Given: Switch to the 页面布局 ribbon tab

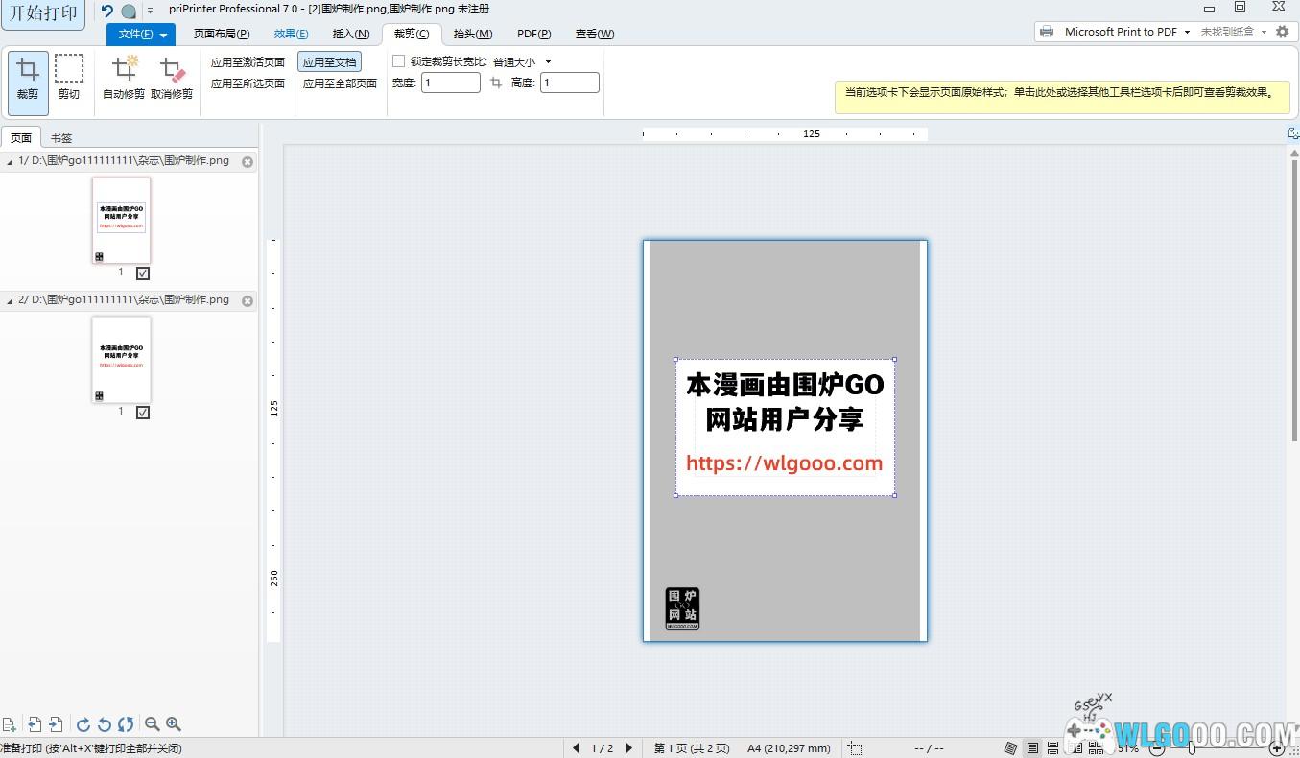Looking at the screenshot, I should coord(222,34).
